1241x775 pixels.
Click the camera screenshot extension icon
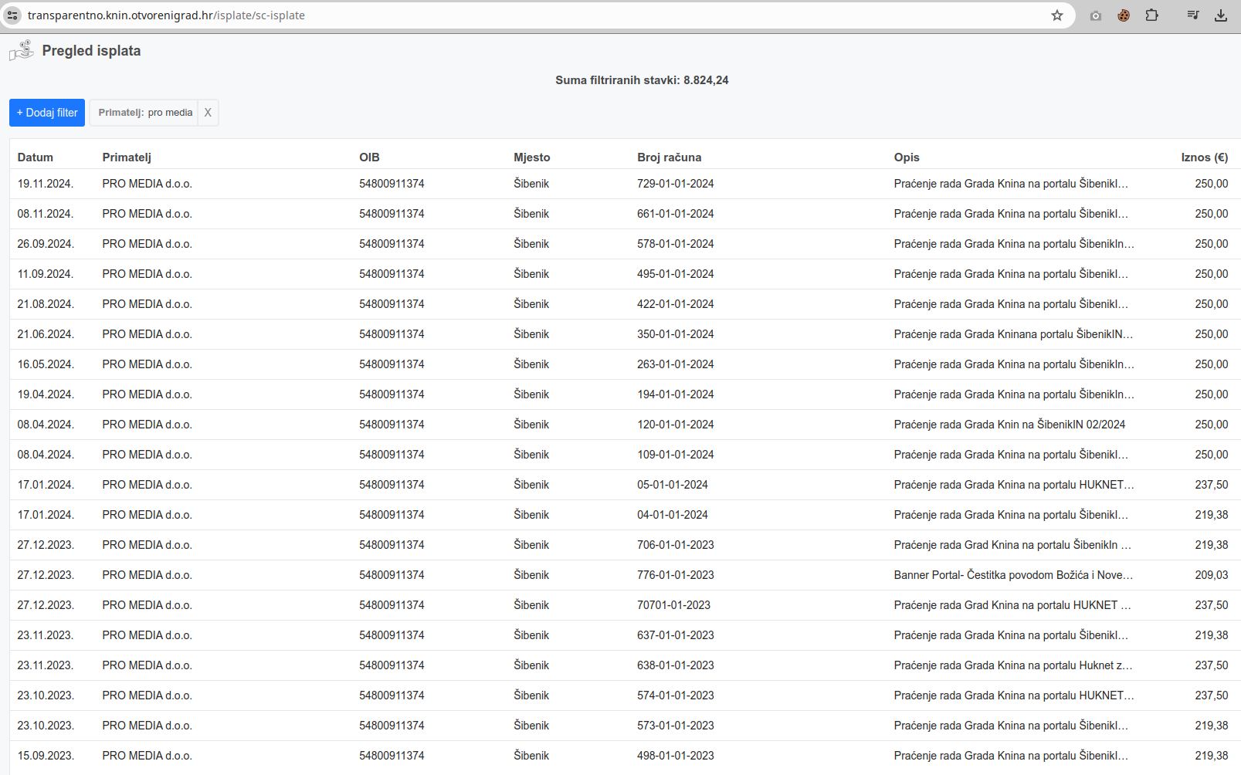[1095, 15]
